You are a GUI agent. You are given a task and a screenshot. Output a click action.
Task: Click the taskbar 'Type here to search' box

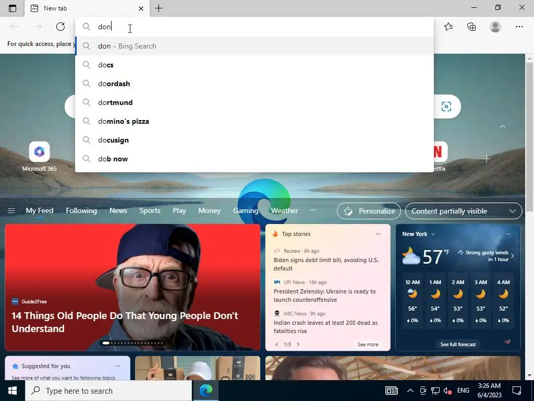click(x=108, y=391)
